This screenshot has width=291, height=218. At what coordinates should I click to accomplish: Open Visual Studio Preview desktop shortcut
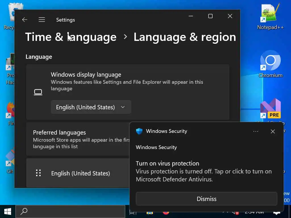[x=271, y=109]
